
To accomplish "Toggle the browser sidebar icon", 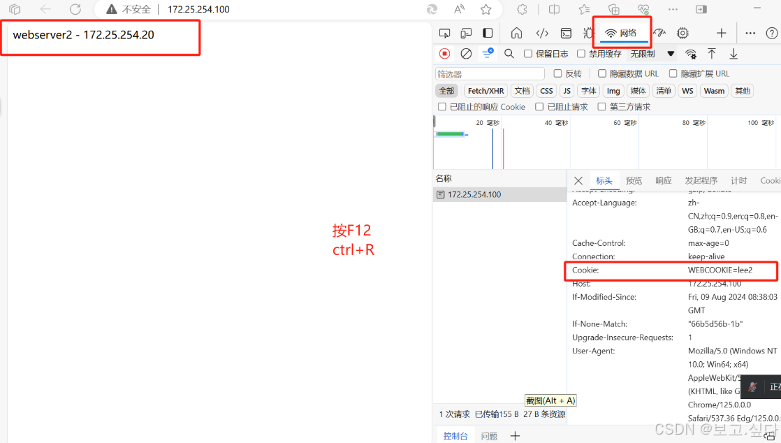I will pos(701,9).
